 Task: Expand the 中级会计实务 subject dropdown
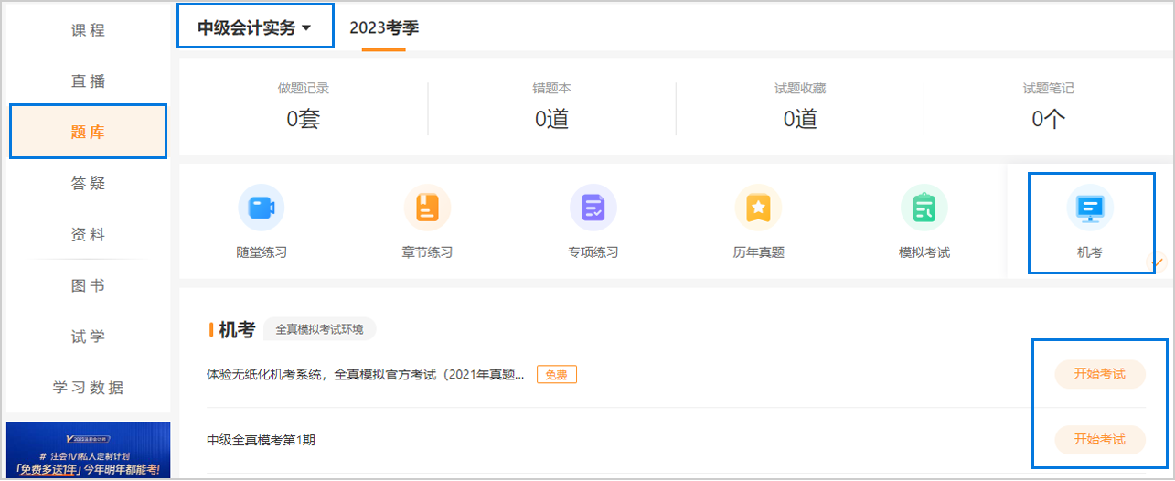254,27
